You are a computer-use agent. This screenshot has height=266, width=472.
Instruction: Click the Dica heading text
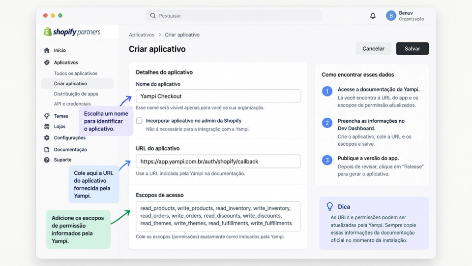click(x=344, y=206)
